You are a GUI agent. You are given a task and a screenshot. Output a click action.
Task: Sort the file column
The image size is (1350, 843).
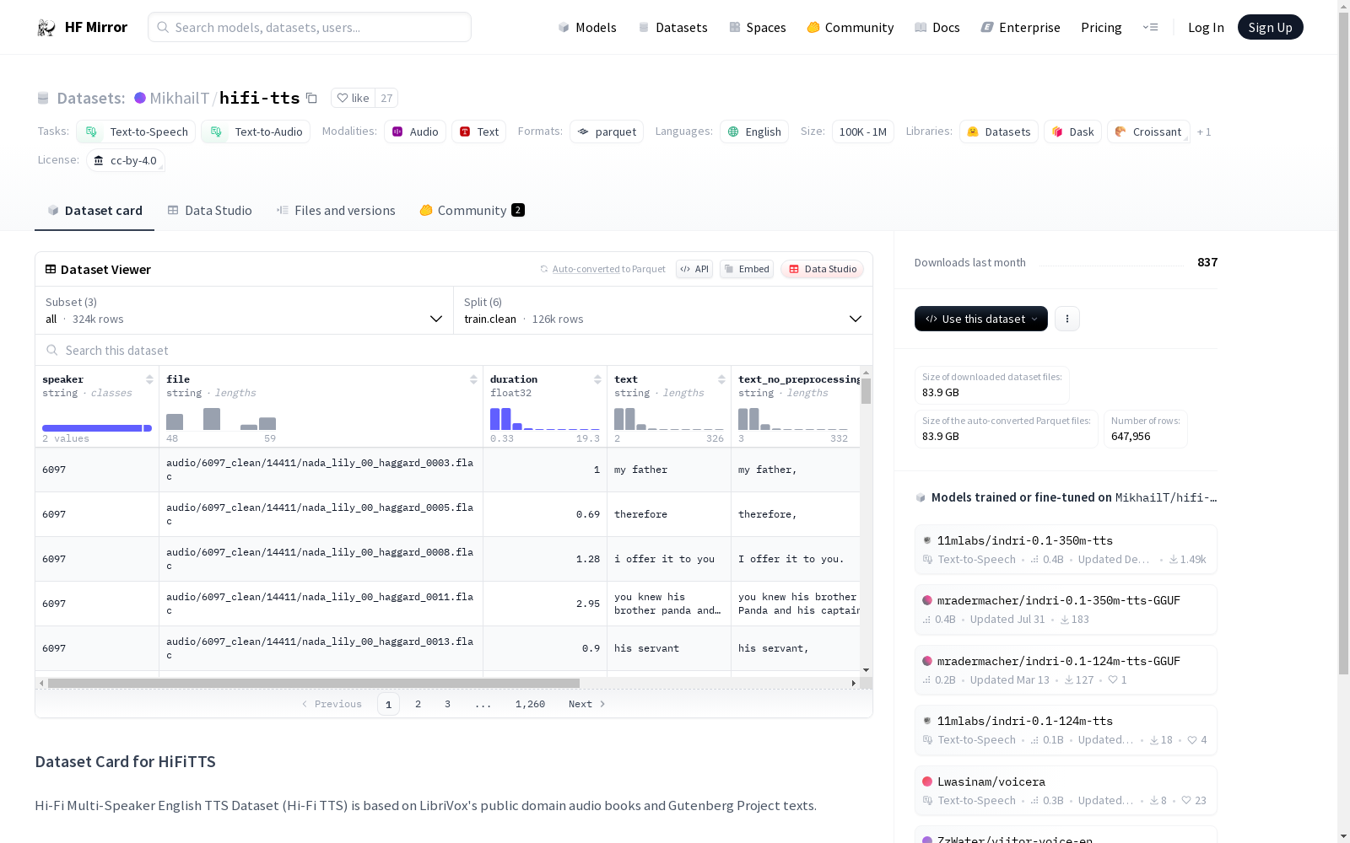coord(473,379)
